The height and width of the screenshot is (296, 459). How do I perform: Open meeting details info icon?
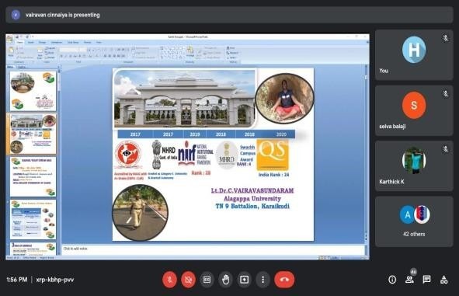(x=392, y=280)
